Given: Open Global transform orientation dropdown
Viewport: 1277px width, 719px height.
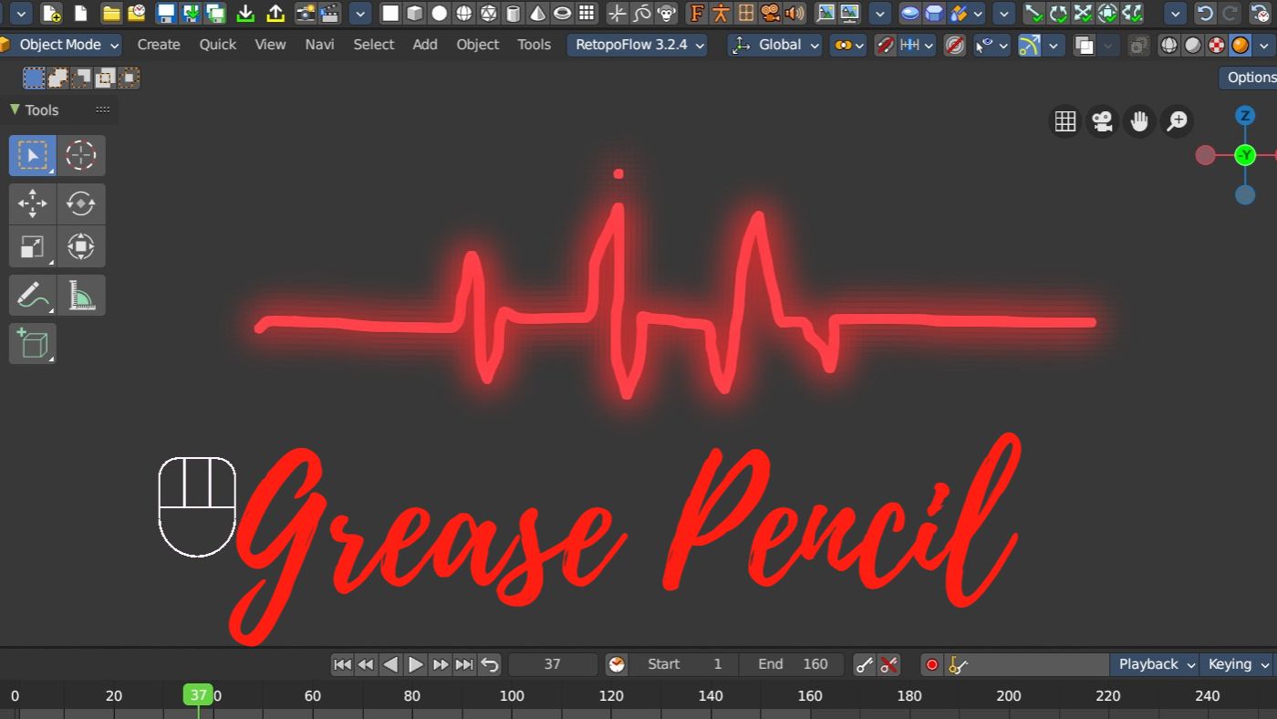Looking at the screenshot, I should point(774,45).
